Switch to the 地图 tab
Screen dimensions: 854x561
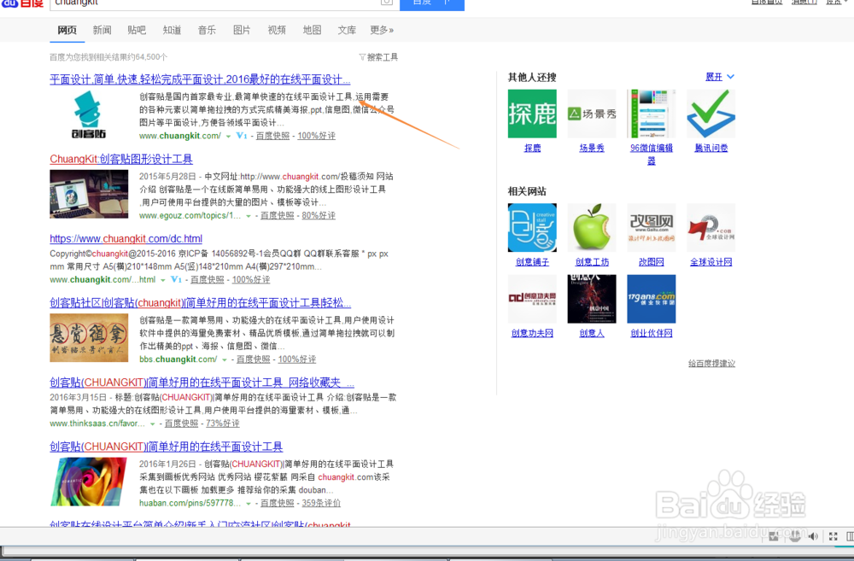(312, 30)
